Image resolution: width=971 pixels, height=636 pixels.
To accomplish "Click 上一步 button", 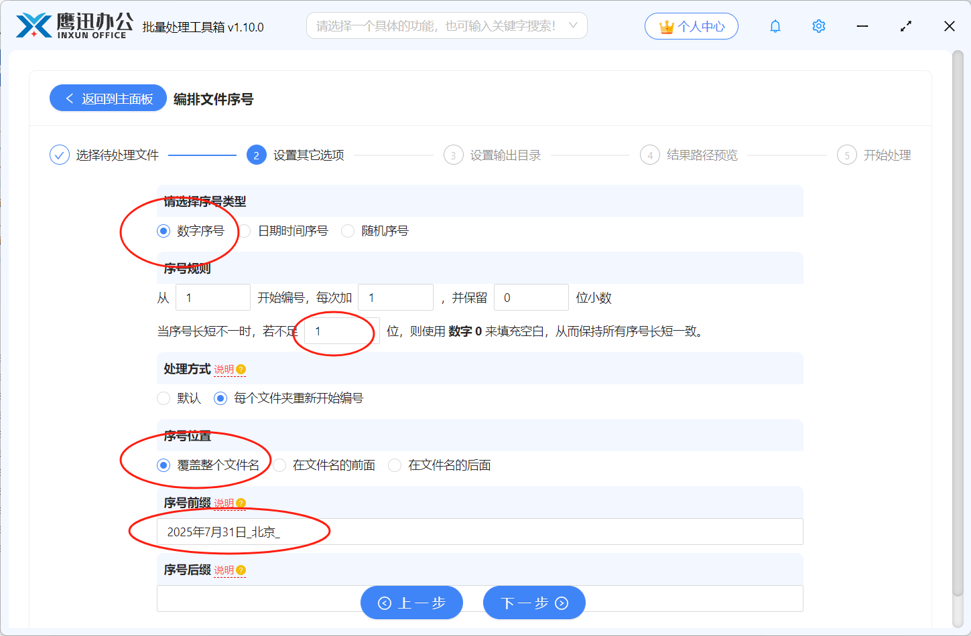I will pos(411,603).
